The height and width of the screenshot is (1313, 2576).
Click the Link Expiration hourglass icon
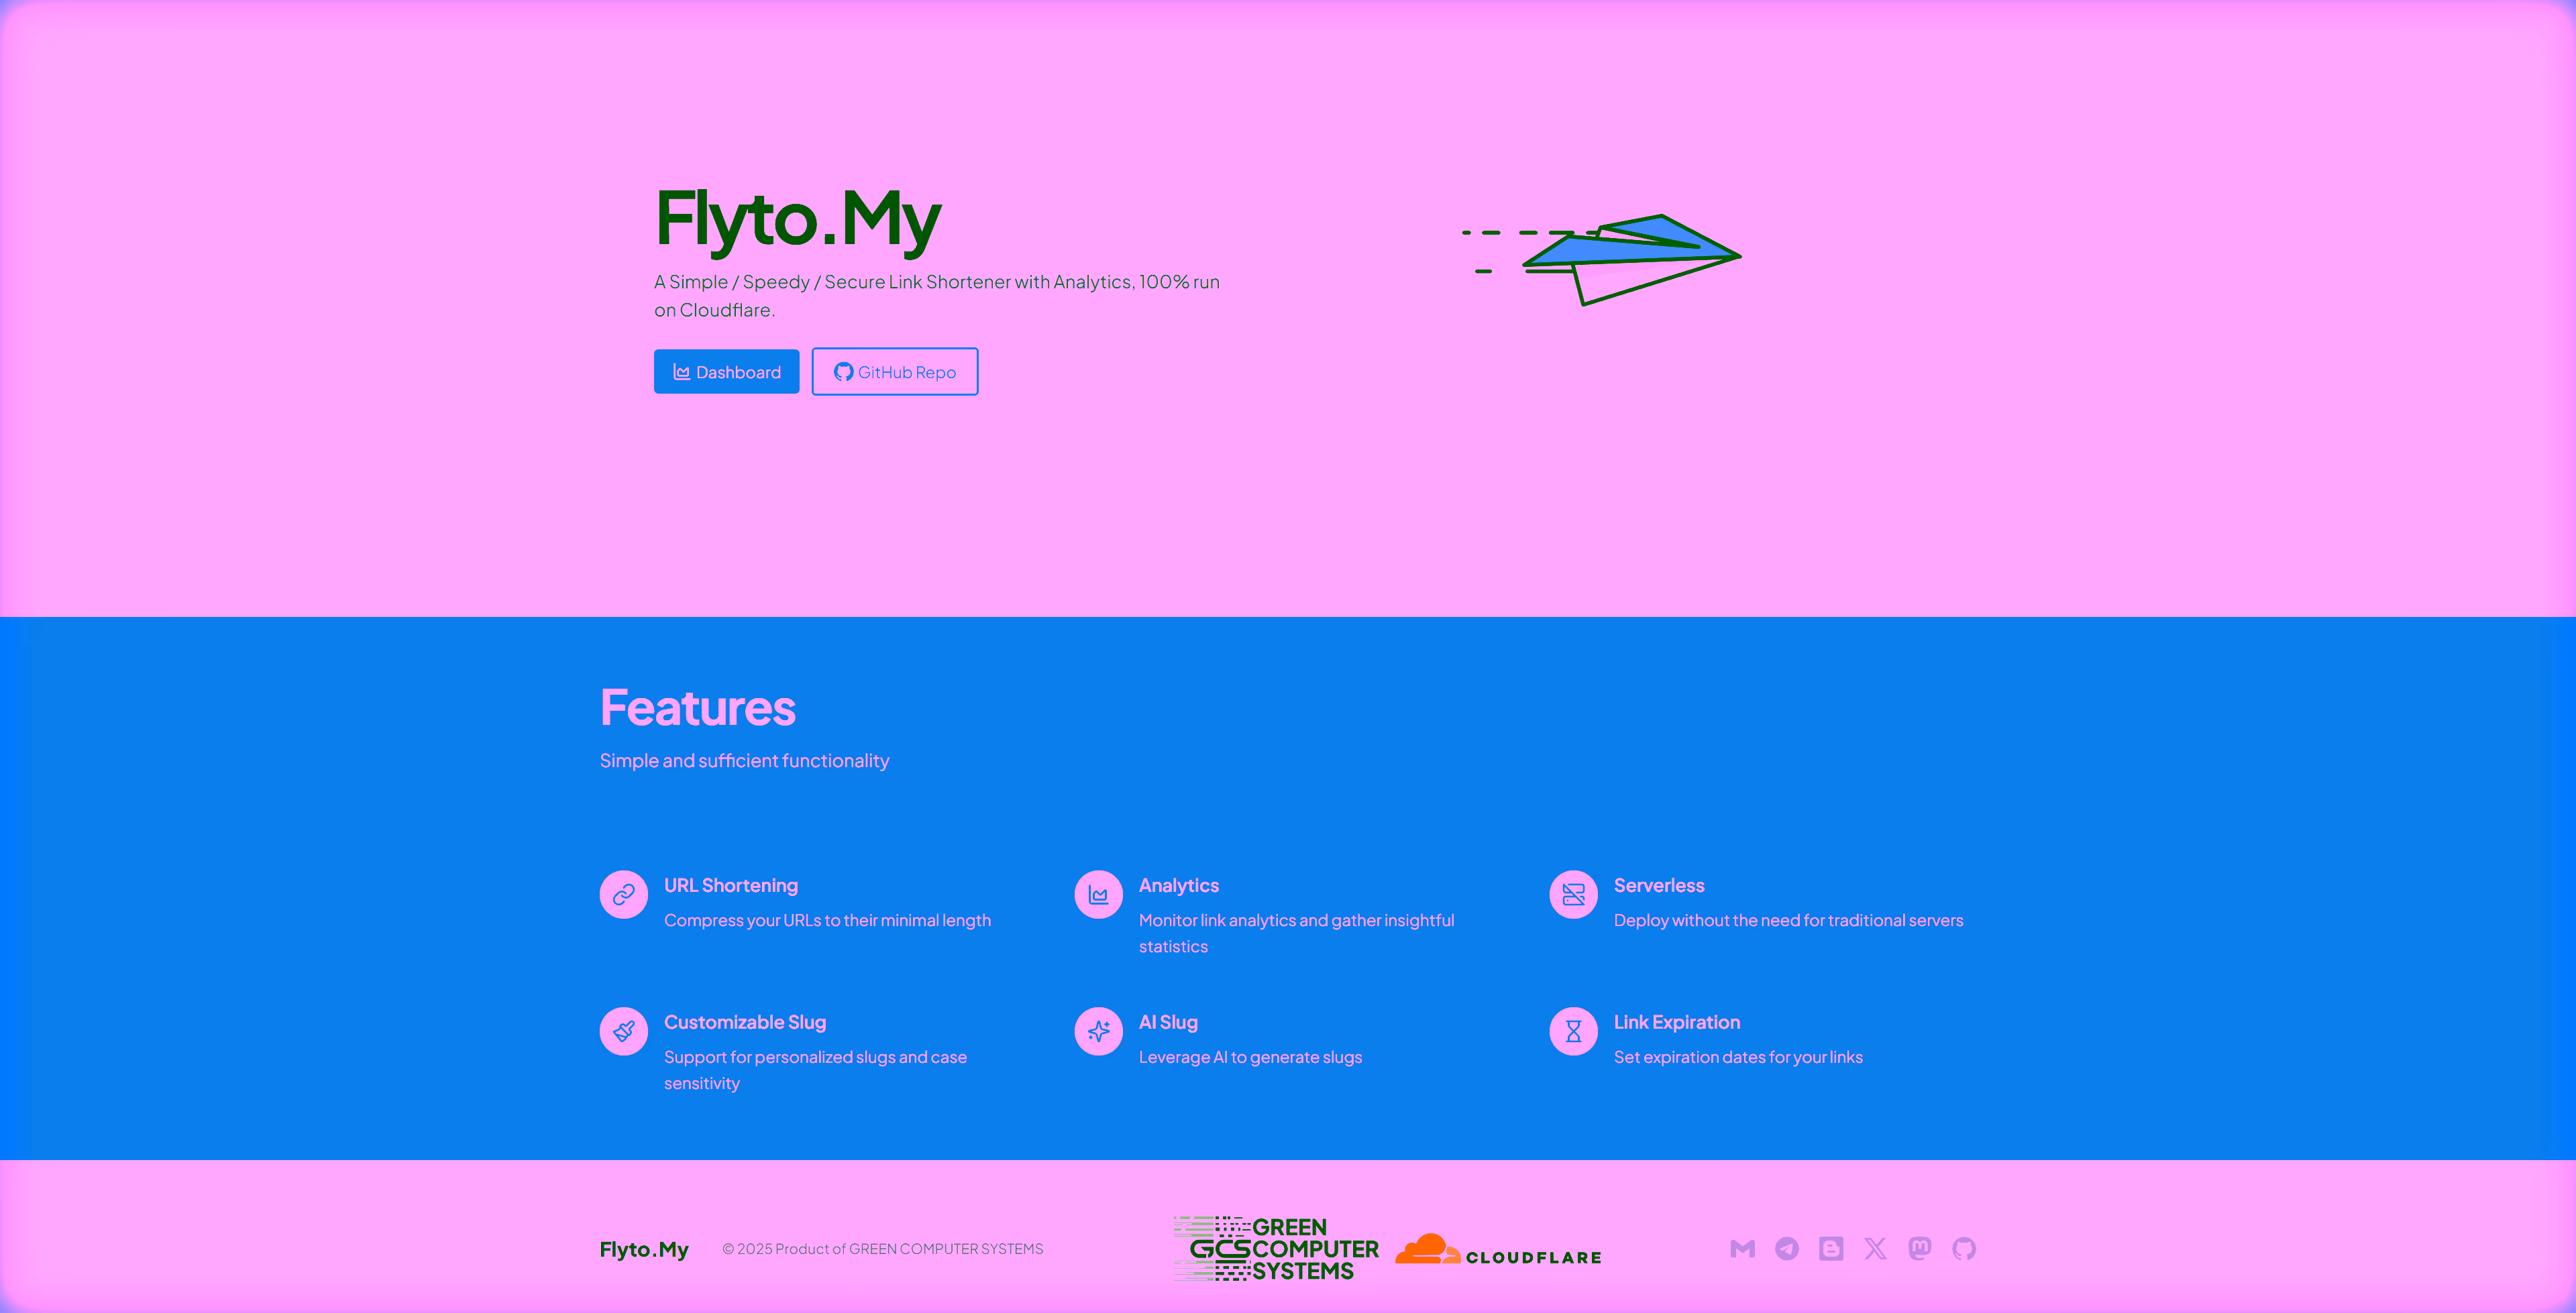click(x=1573, y=1031)
